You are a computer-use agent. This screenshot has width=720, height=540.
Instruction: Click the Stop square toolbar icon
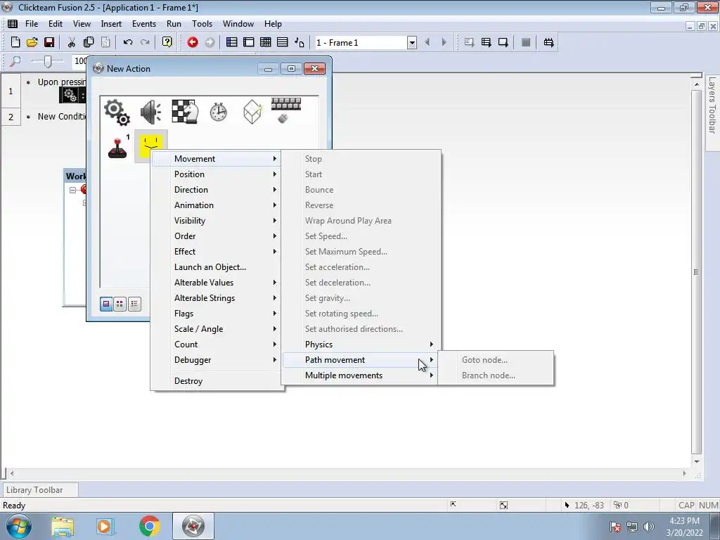[x=526, y=42]
